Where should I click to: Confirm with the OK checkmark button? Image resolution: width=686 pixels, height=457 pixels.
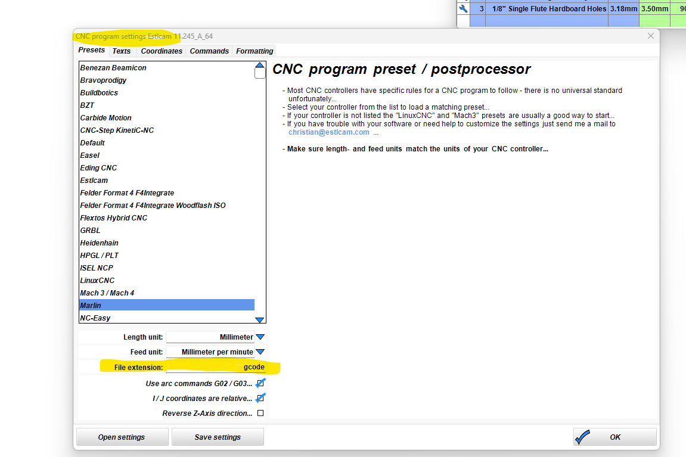(614, 437)
